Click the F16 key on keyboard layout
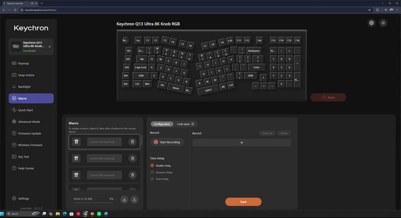This screenshot has width=401, height=218. 297,41
